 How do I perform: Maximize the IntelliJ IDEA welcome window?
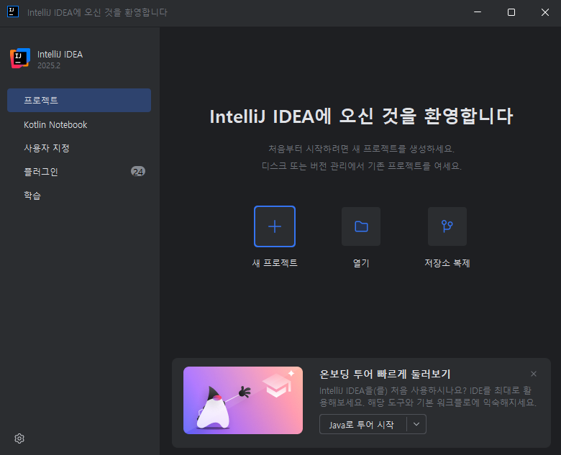point(511,12)
